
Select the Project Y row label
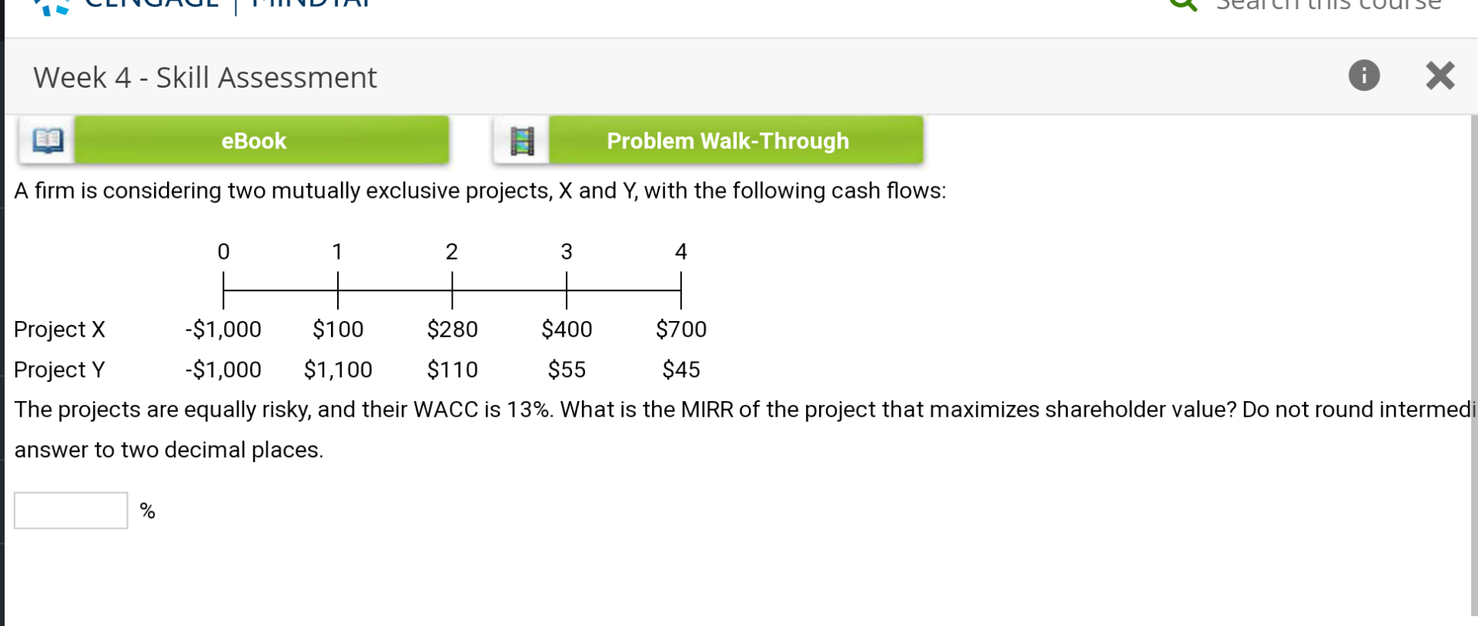tap(59, 369)
